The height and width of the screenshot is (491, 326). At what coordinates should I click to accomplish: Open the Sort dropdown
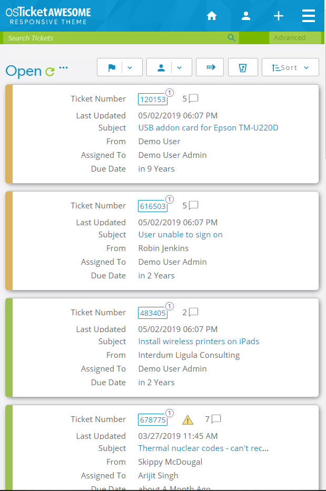[290, 67]
